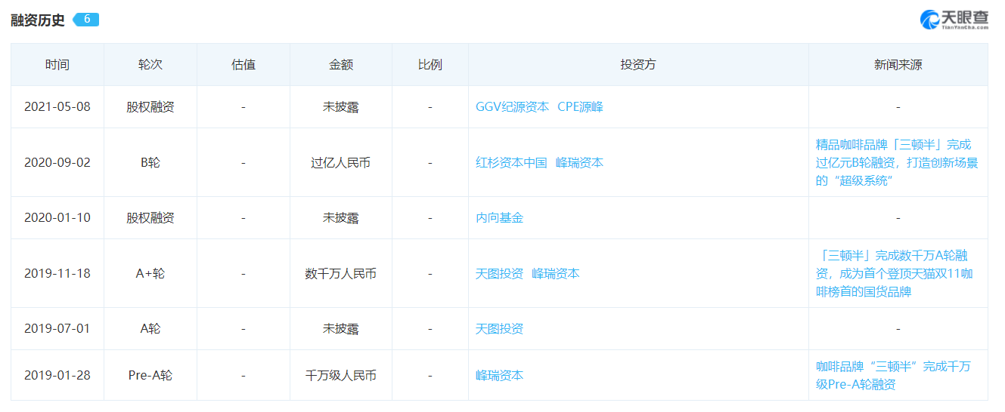
Task: Click the 投资方 column header
Action: pyautogui.click(x=637, y=65)
